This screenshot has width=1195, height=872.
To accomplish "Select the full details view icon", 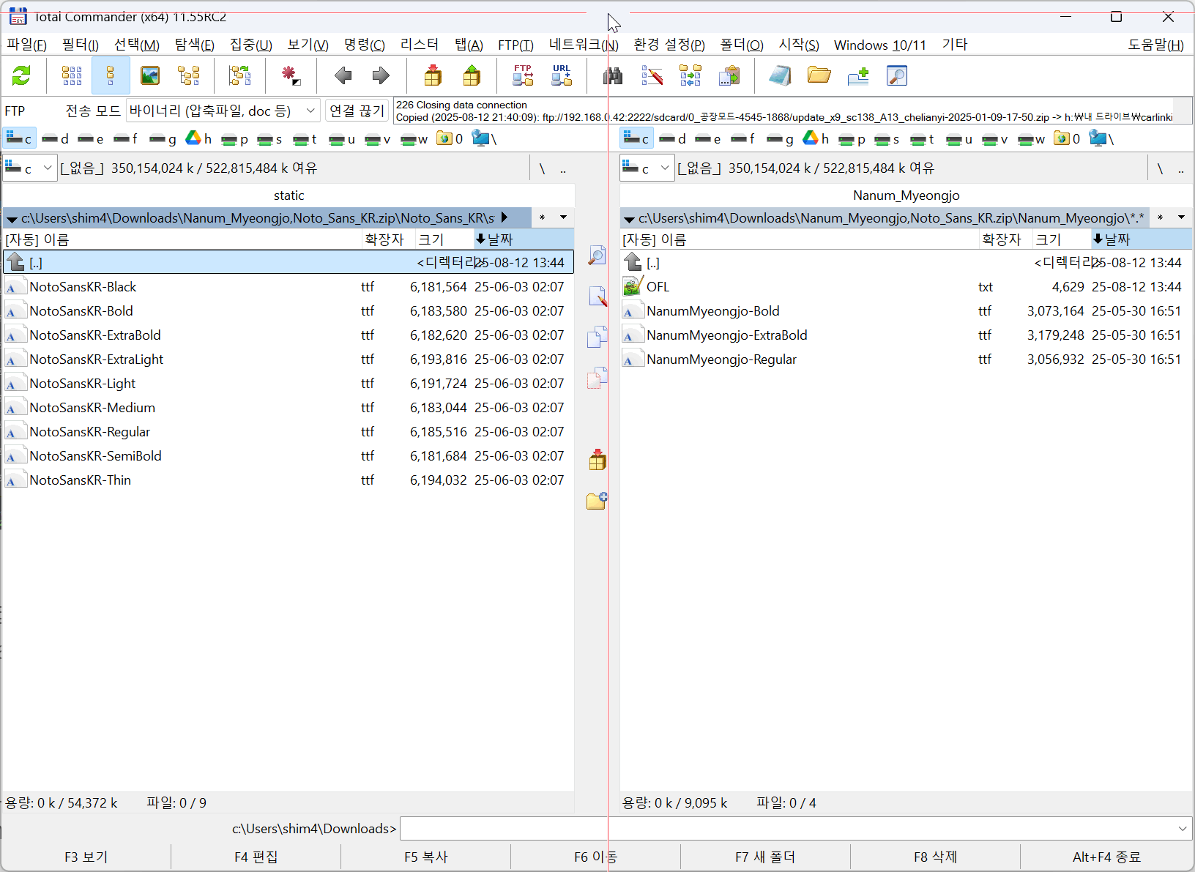I will 111,75.
